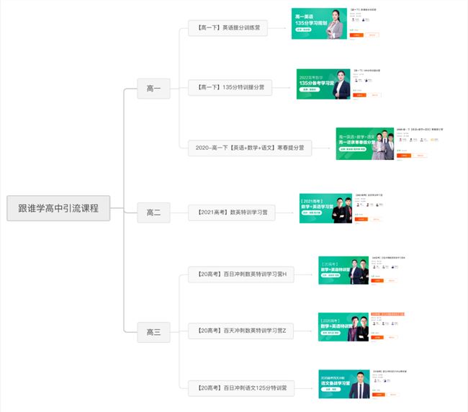468x412 pixels.
Task: Open the 【2021高考】数学+英语学习营 banner
Action: (x=325, y=208)
